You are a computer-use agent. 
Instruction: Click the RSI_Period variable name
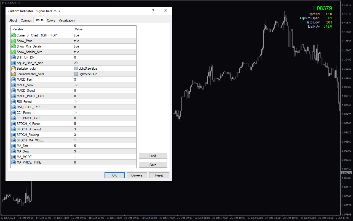click(24, 102)
